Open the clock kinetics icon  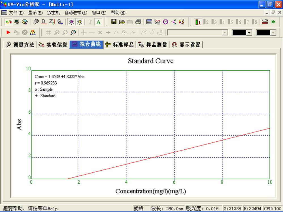click(x=165, y=22)
